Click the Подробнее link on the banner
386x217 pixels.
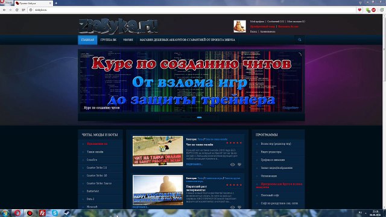[291, 108]
